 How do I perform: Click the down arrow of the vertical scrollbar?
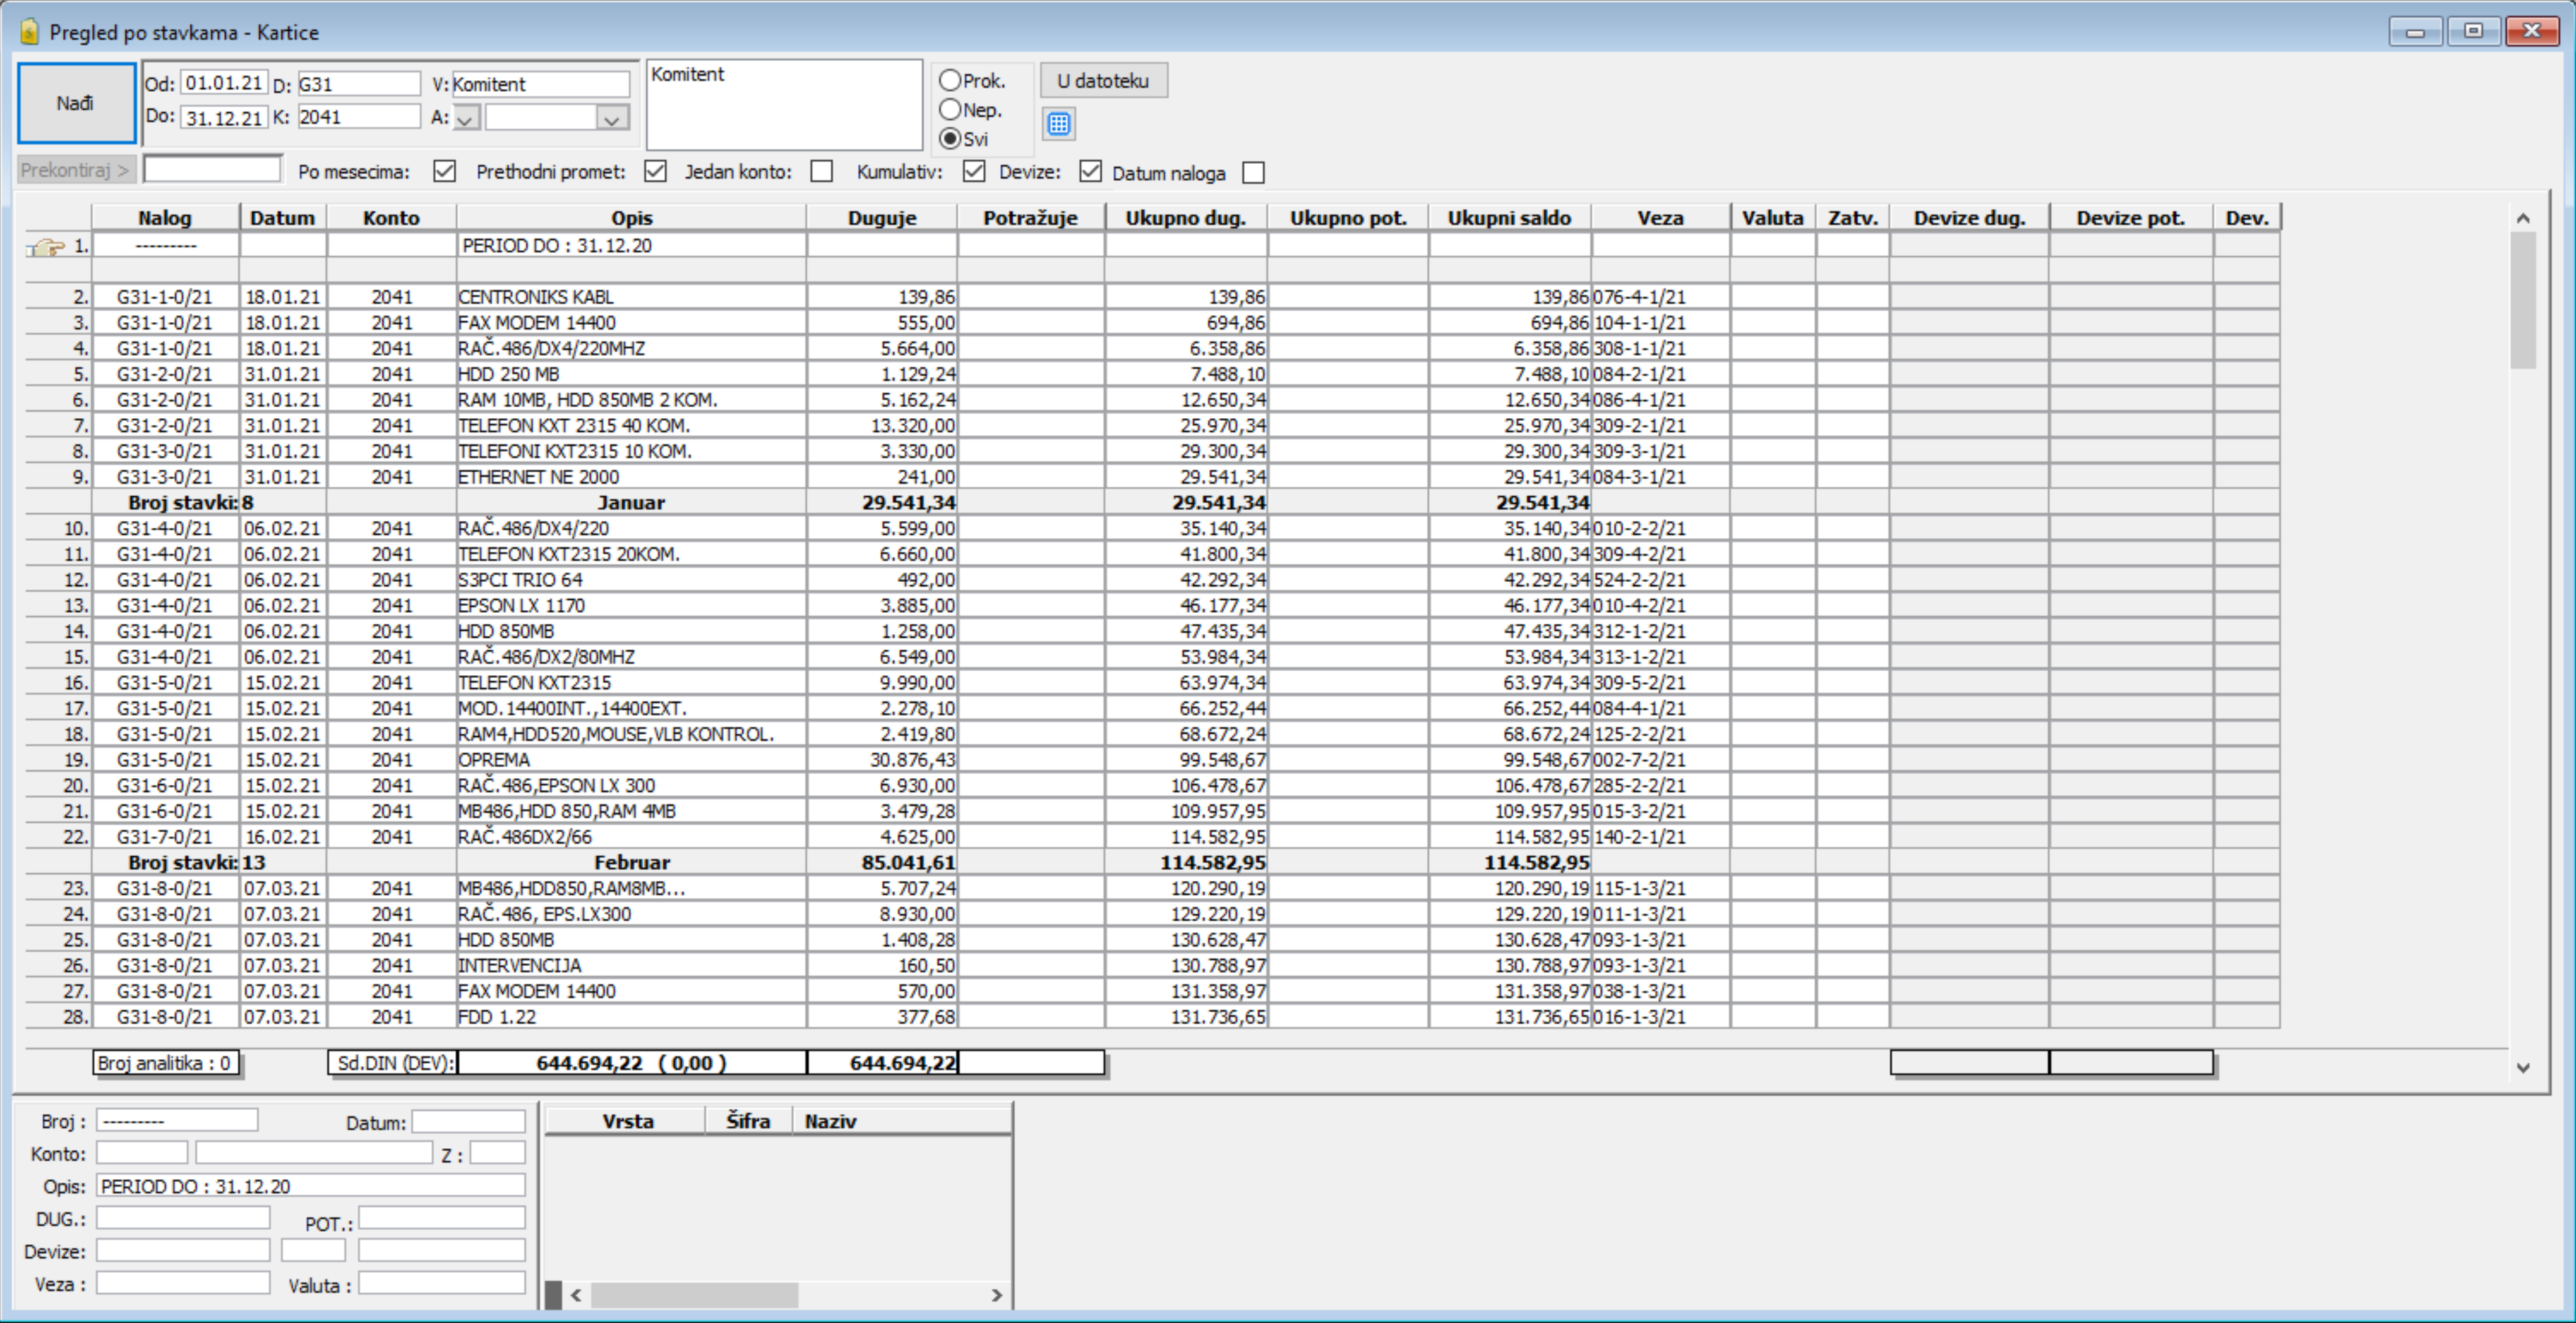(2523, 1068)
